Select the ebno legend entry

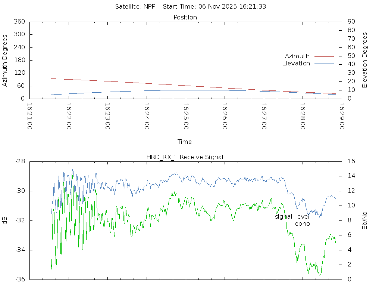pos(302,224)
